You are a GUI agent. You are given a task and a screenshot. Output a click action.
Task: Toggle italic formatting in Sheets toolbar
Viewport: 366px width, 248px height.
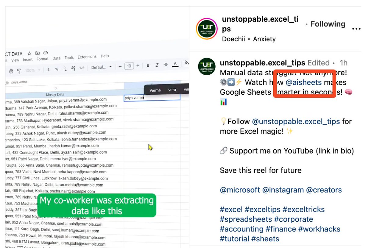pyautogui.click(x=157, y=65)
